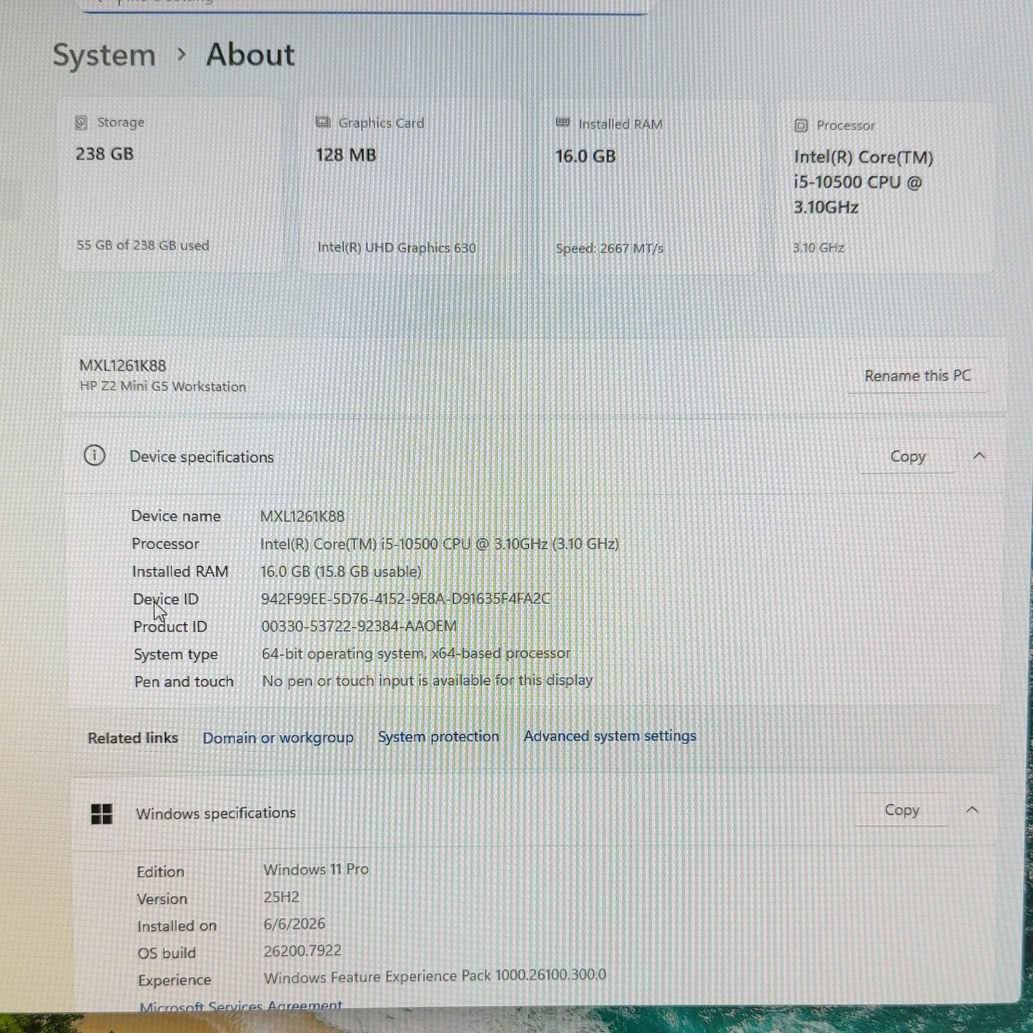This screenshot has width=1033, height=1033.
Task: Click the Installed RAM memory icon
Action: pyautogui.click(x=563, y=123)
